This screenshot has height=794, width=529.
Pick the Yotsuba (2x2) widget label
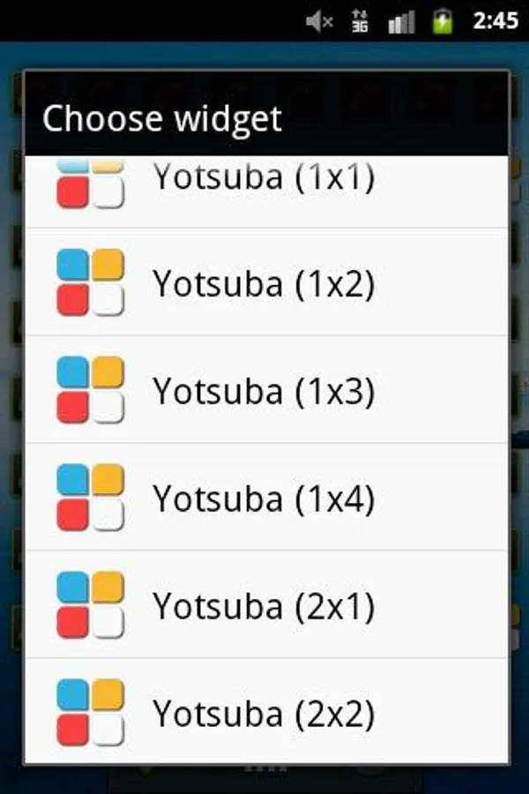pos(264,714)
